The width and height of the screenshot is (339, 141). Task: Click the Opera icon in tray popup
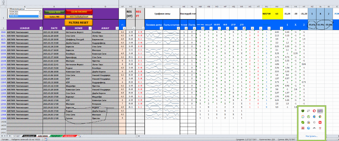point(314,111)
